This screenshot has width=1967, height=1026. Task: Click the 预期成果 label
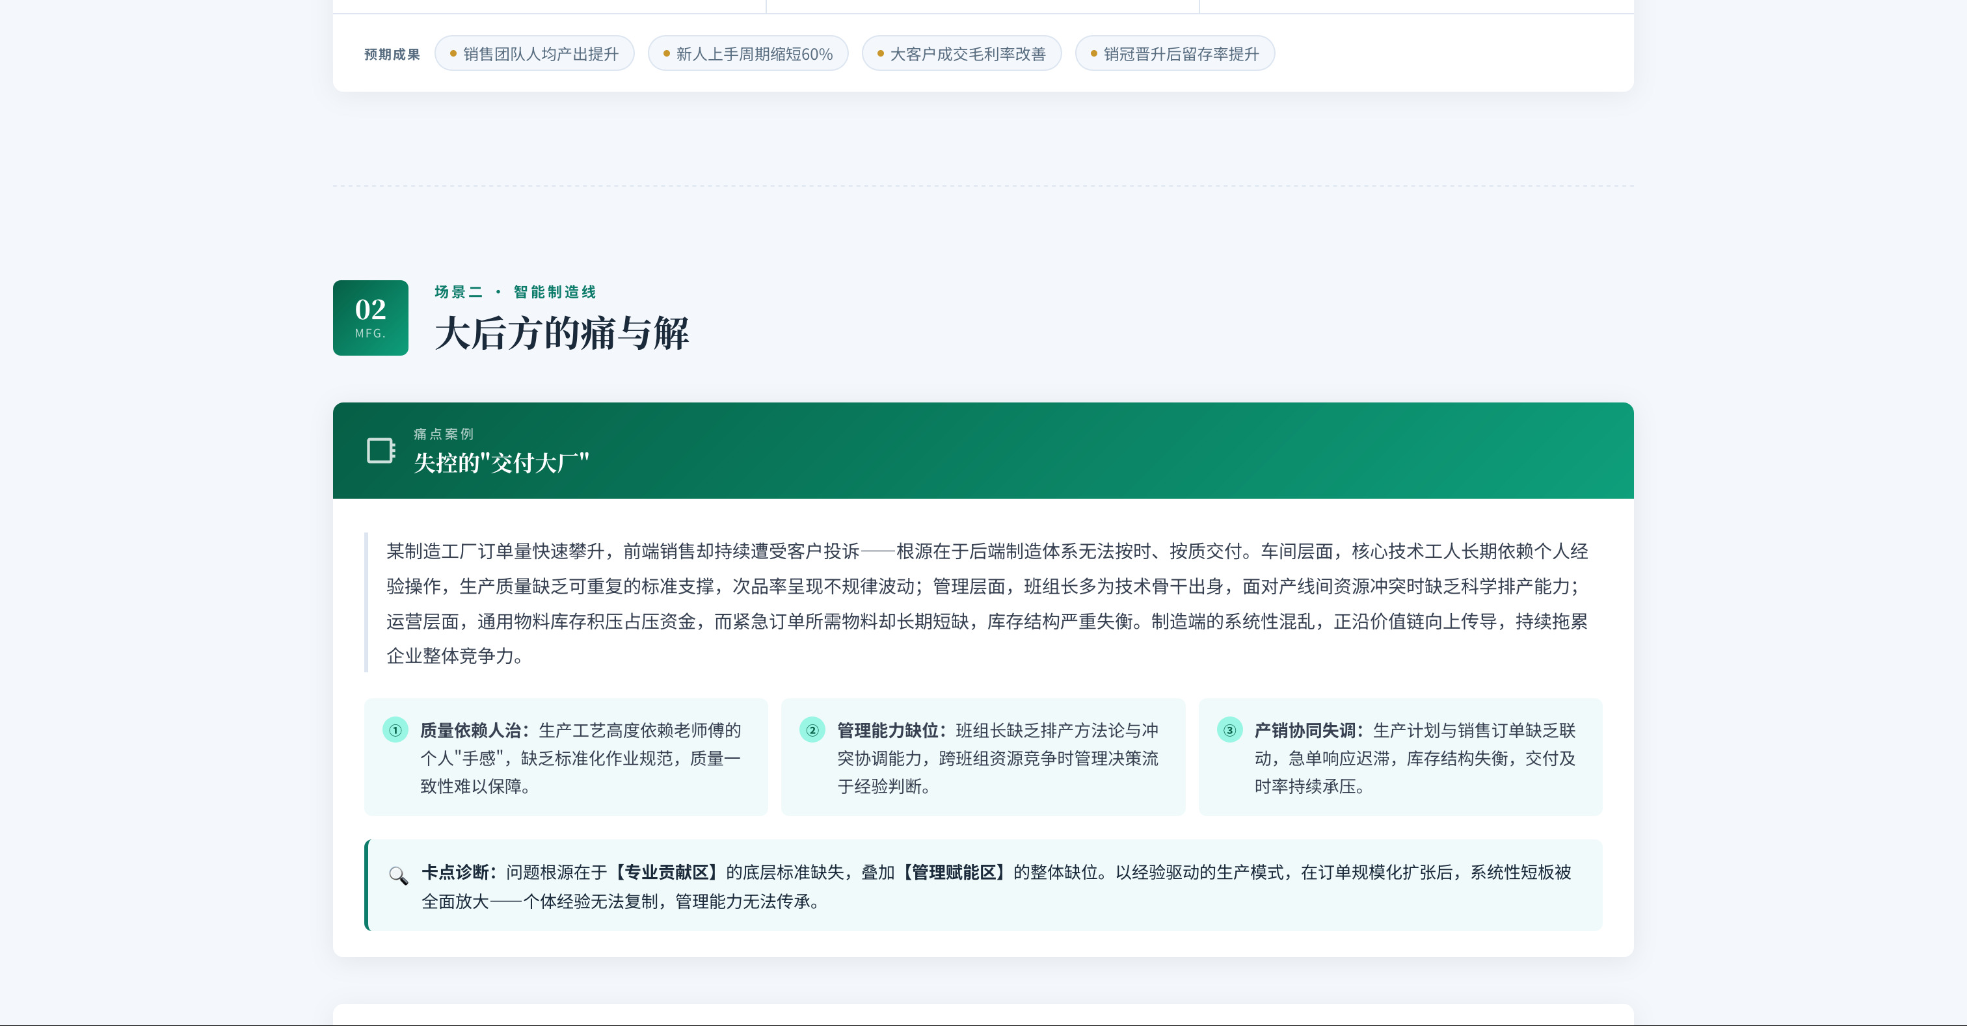tap(392, 54)
